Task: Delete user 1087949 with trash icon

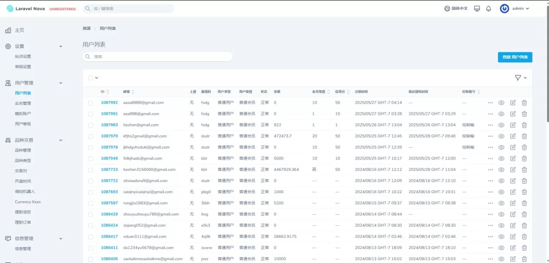Action: 524,158
